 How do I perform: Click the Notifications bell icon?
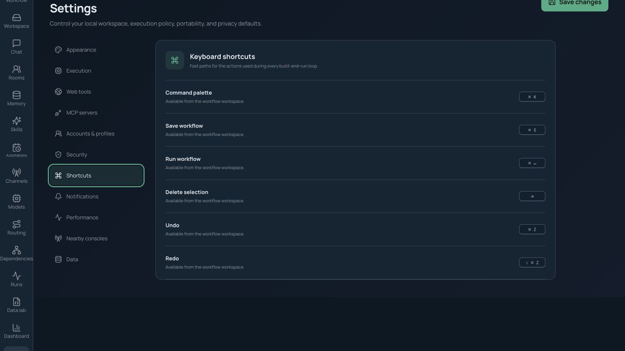[x=58, y=196]
